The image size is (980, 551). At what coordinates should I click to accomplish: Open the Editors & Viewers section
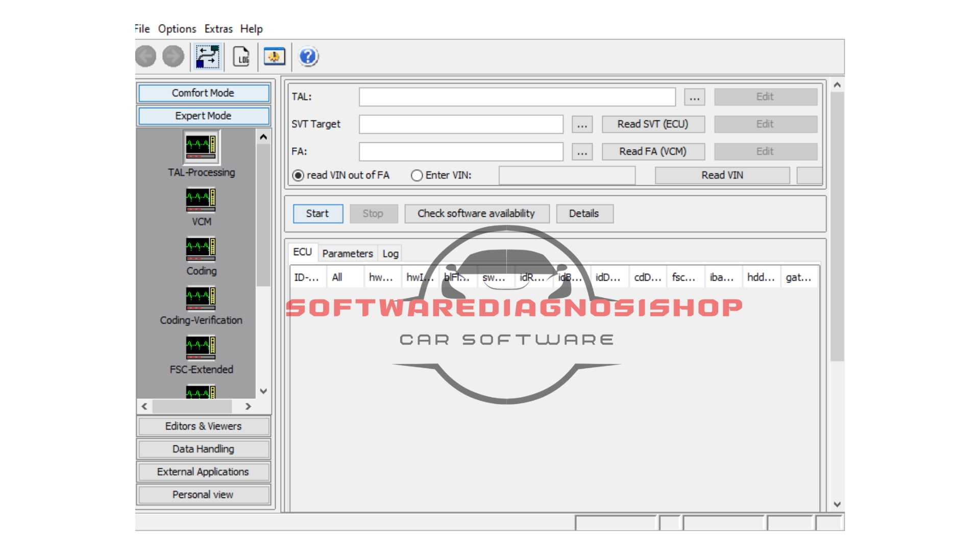click(x=204, y=426)
